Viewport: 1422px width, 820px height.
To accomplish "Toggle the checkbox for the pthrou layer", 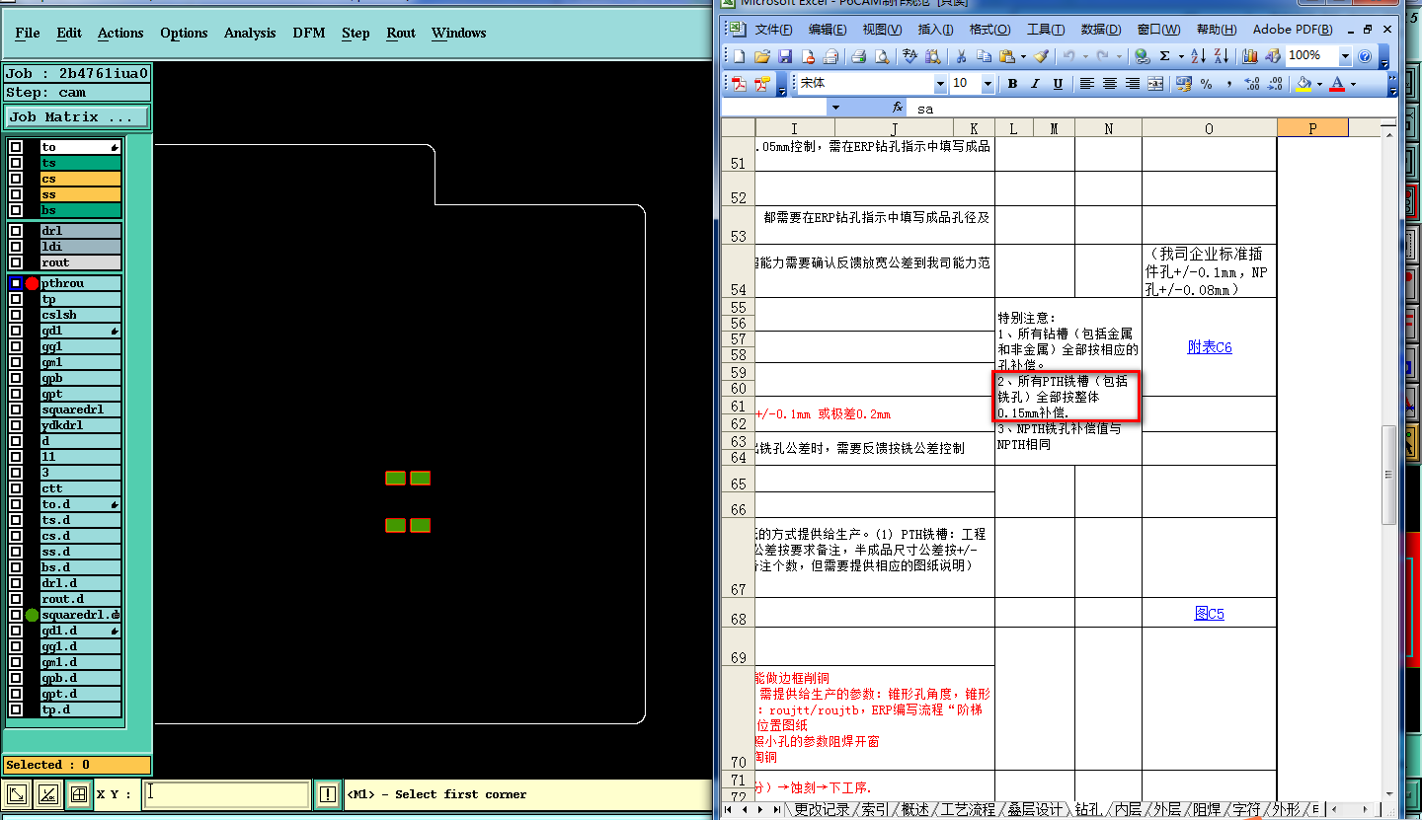I will click(x=16, y=283).
